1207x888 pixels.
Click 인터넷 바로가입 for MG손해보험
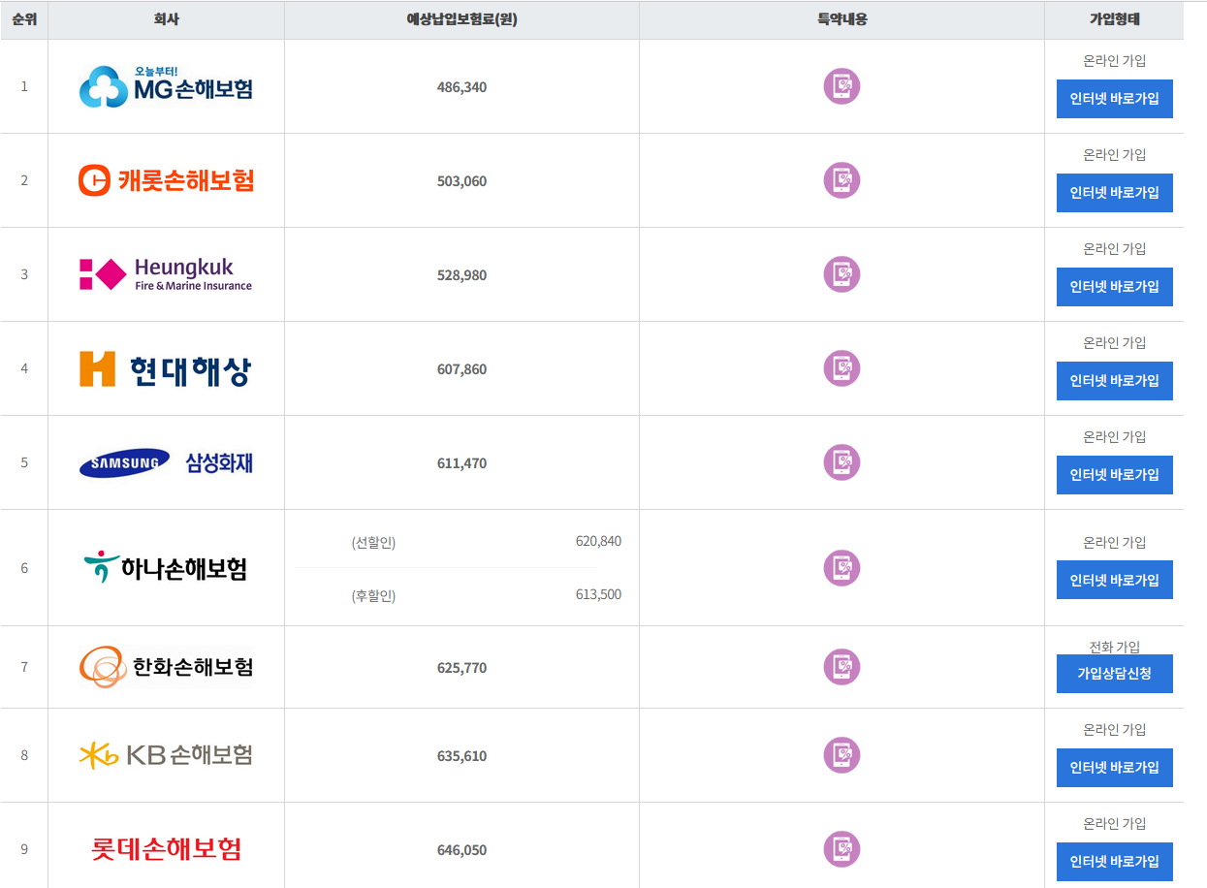coord(1114,99)
